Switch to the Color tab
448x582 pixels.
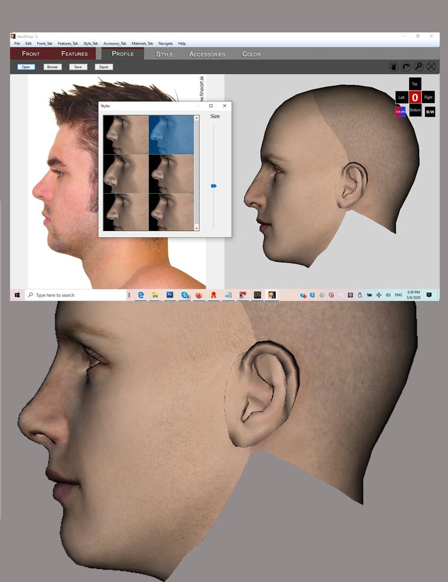251,54
